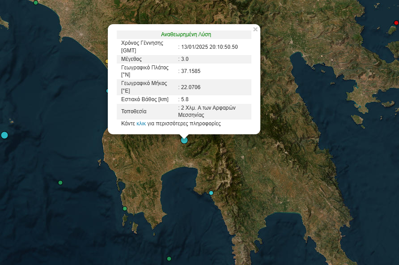This screenshot has width=399, height=265.
Task: Click the 'Τοποθεσία' label in the popup
Action: [x=134, y=111]
